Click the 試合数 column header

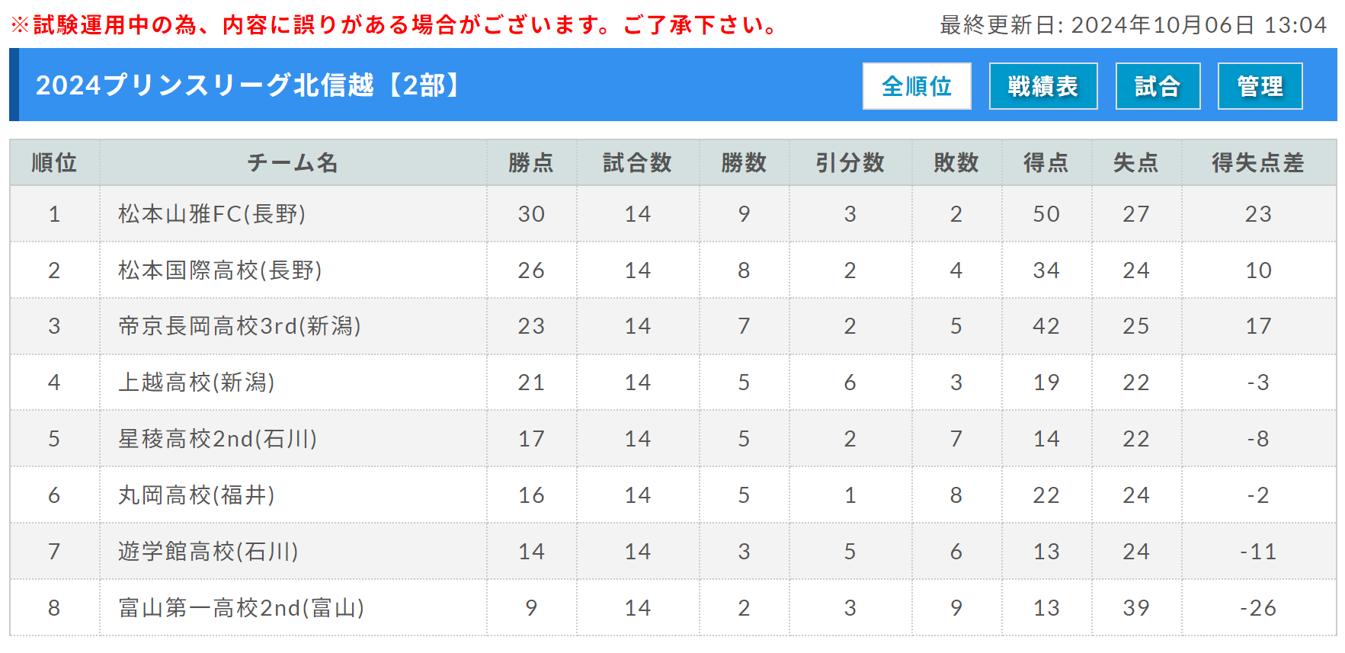[x=638, y=162]
